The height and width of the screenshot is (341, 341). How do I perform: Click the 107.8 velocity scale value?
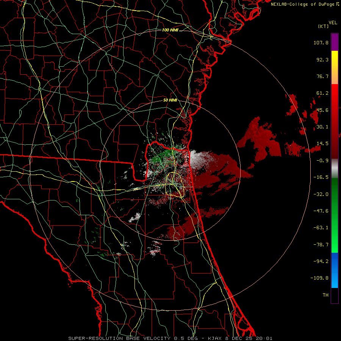click(321, 42)
